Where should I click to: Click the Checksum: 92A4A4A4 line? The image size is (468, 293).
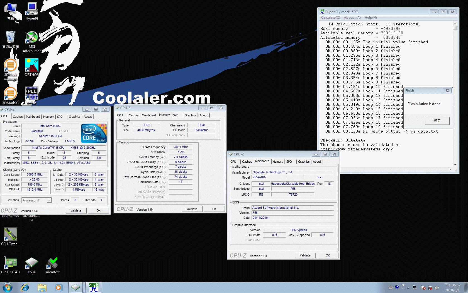tap(343, 140)
